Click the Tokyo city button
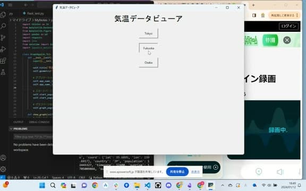The image size is (306, 191). [149, 33]
